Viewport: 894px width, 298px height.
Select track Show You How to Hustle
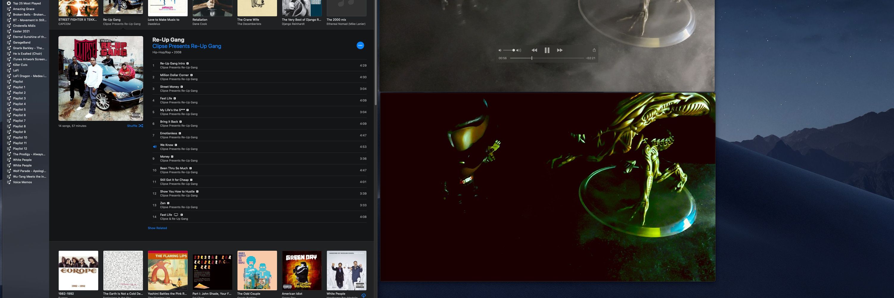coord(259,194)
